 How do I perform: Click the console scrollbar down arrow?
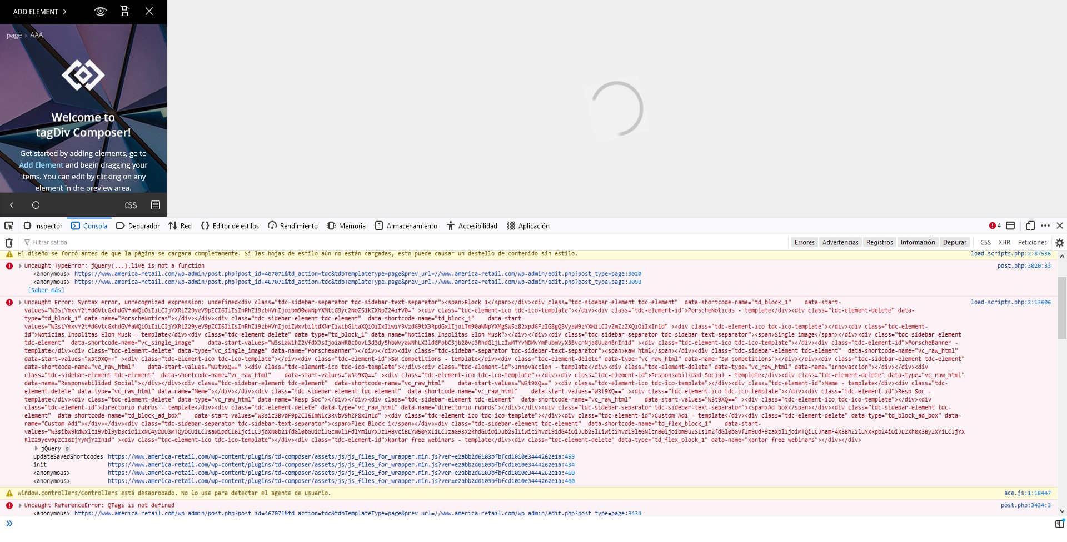coord(1062,511)
